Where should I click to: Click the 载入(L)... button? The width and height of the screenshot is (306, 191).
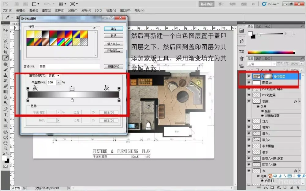click(113, 44)
